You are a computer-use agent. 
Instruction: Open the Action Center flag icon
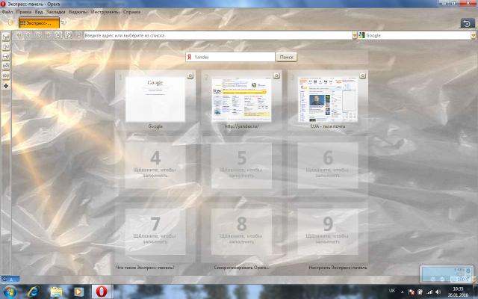[x=412, y=292]
